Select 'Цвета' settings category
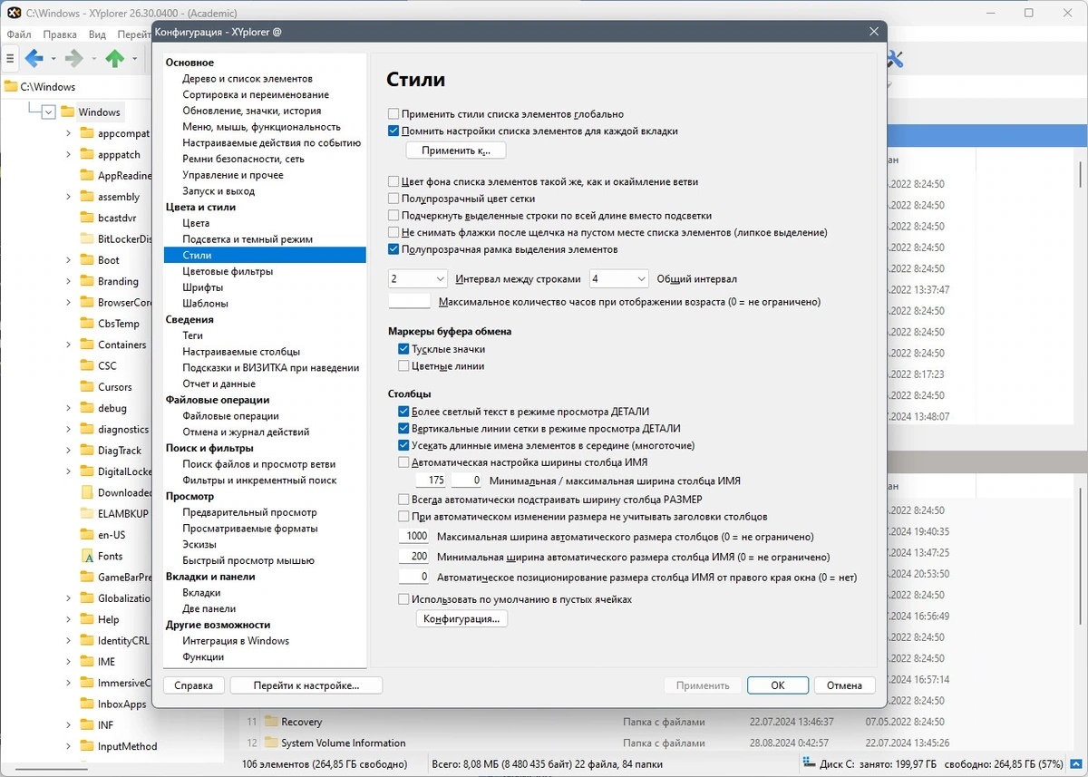 (x=196, y=223)
